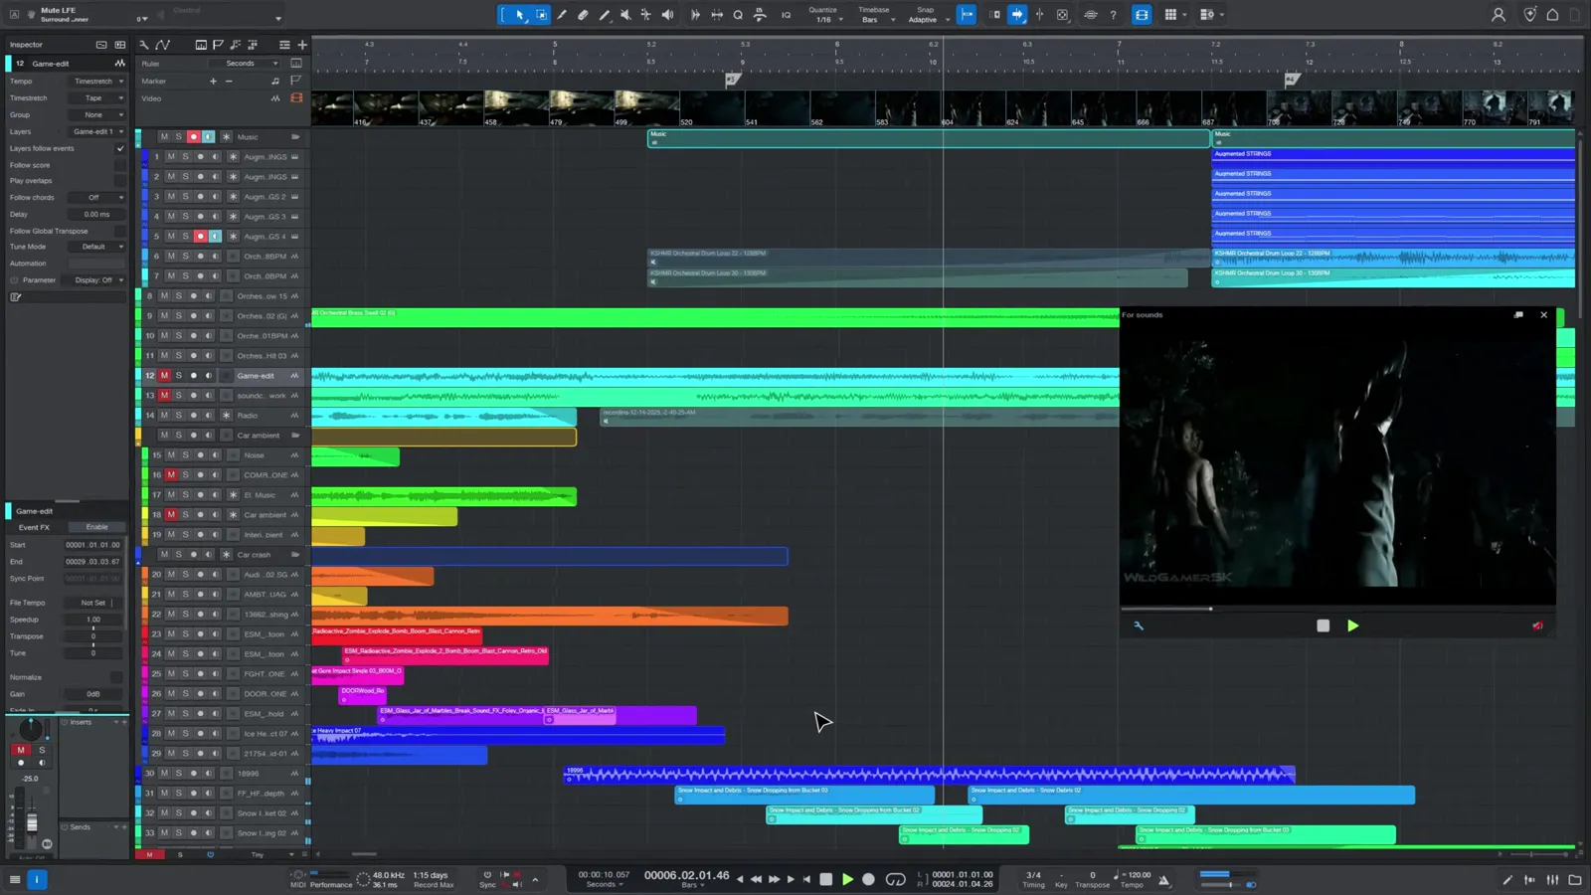The width and height of the screenshot is (1591, 895).
Task: Mute audio in For sounds video window
Action: [x=1537, y=626]
